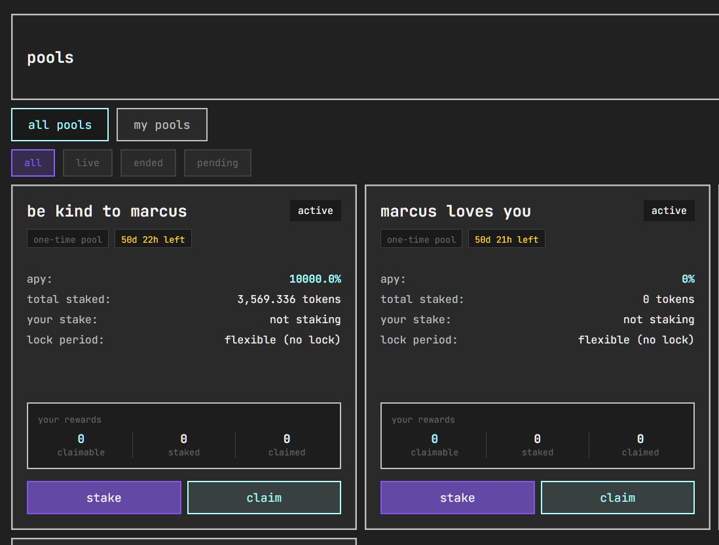Click claimed amount in be kind to marcus
Image resolution: width=719 pixels, height=545 pixels.
click(287, 439)
